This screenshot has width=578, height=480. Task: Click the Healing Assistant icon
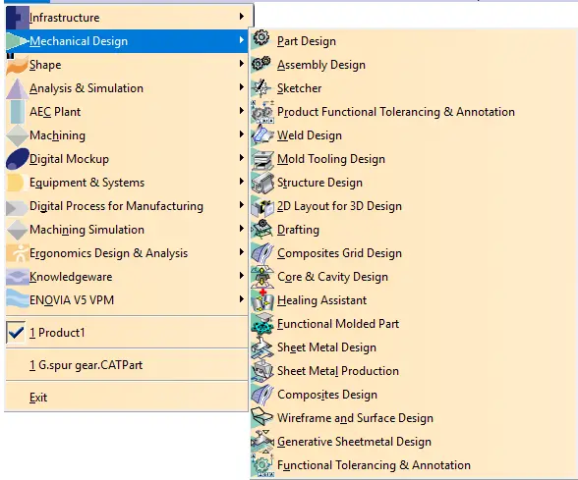[x=262, y=300]
